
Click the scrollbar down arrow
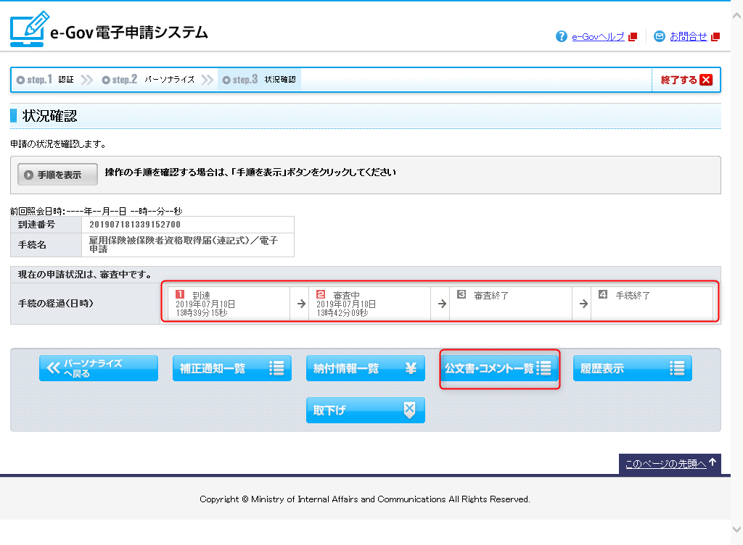pos(736,530)
